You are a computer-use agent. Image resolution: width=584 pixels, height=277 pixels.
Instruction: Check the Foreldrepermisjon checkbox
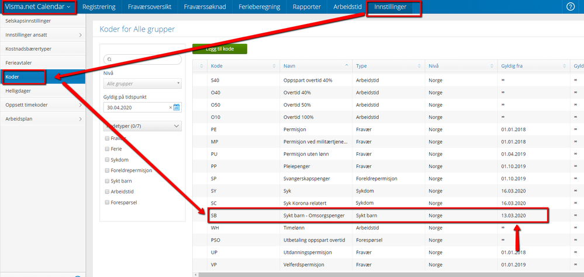click(x=107, y=170)
